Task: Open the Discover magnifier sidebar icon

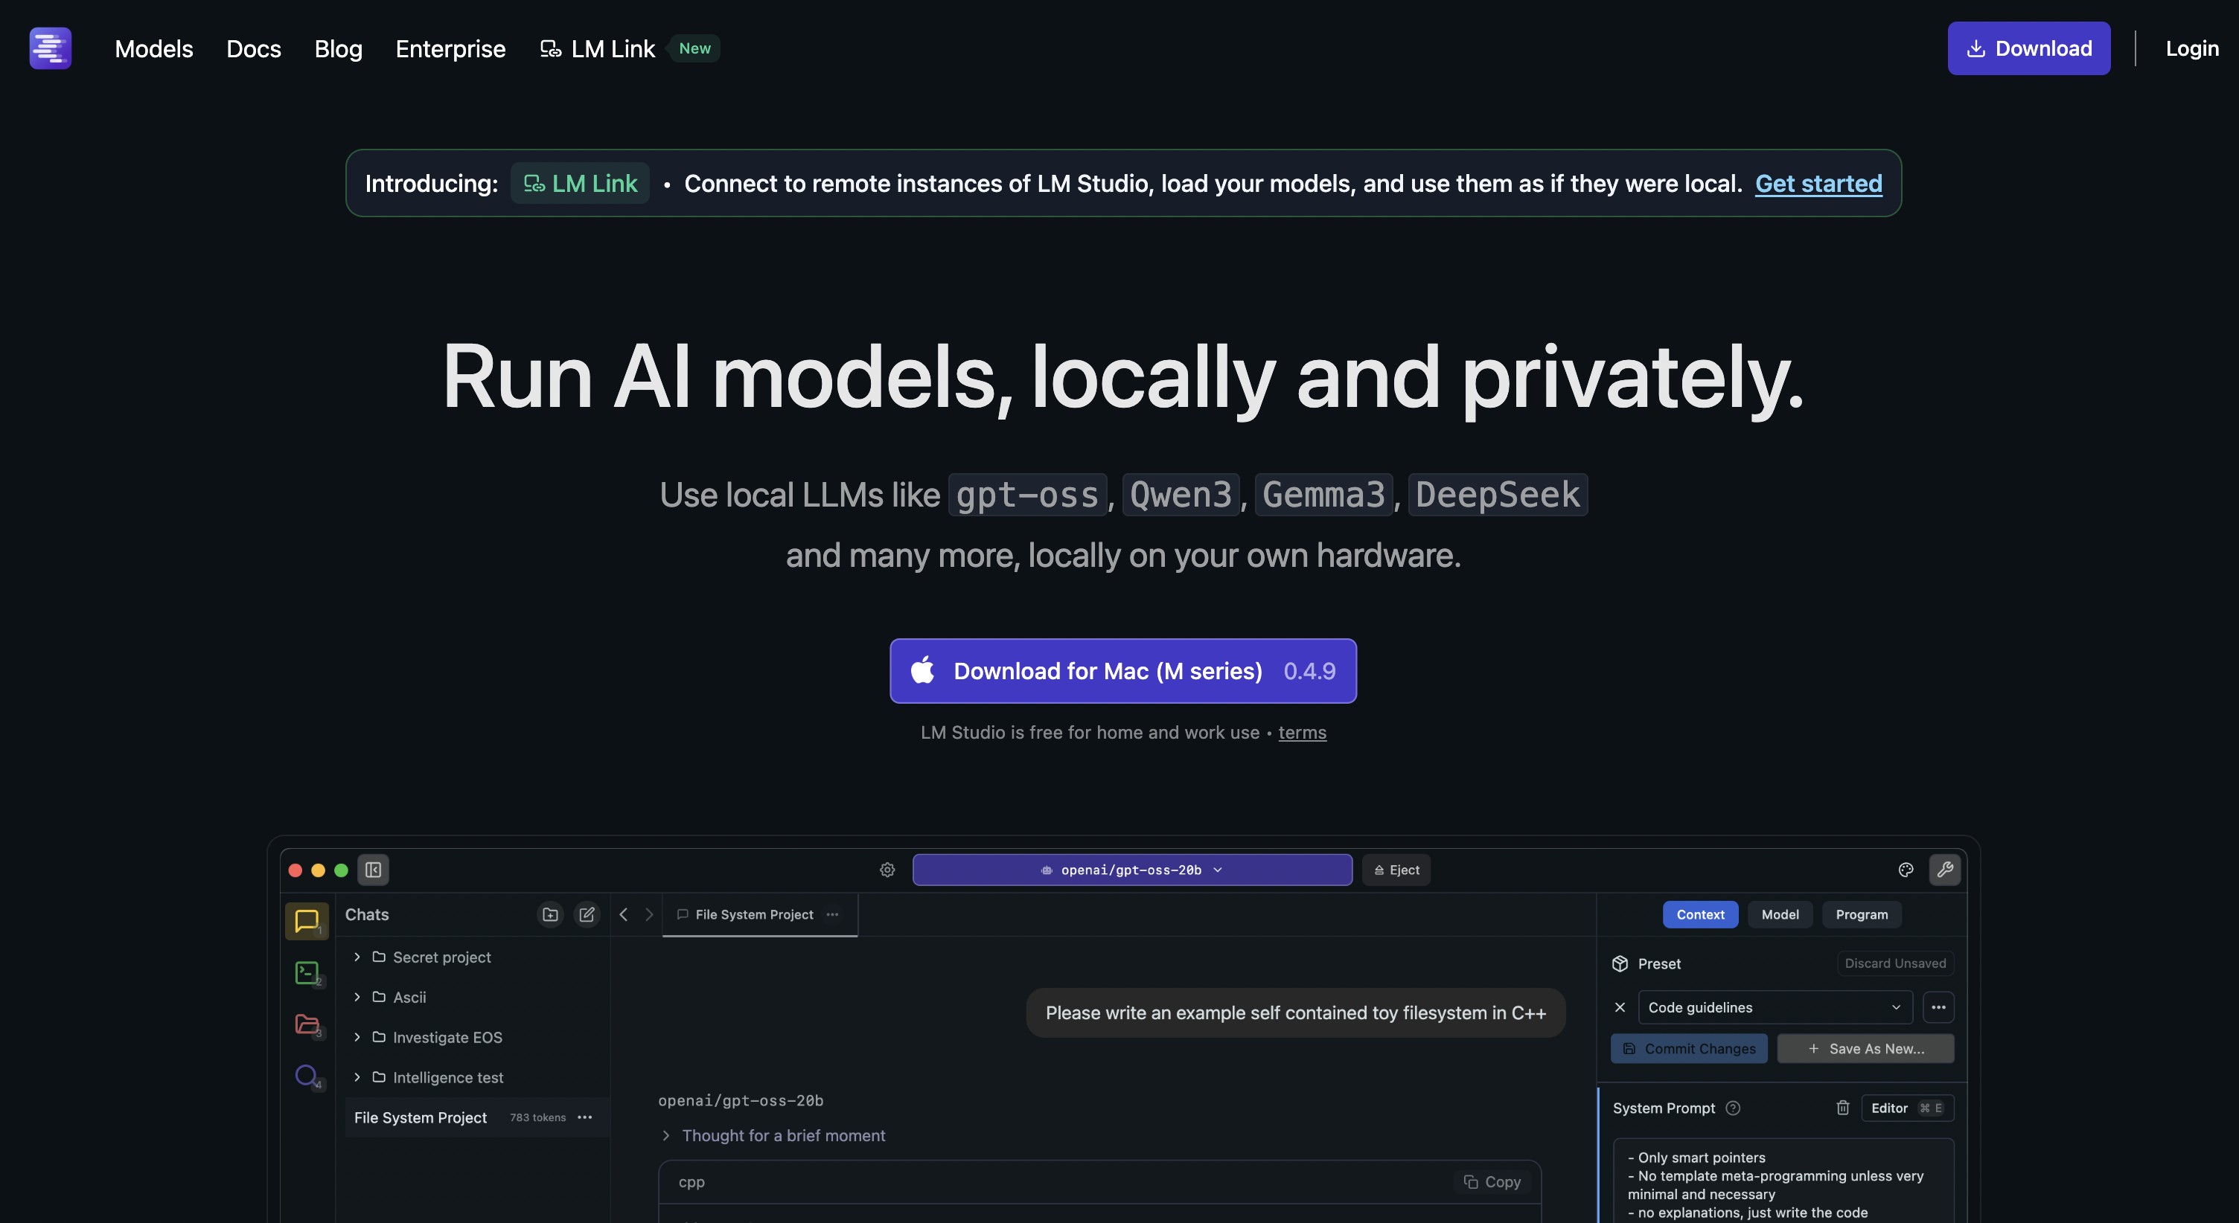Action: (307, 1076)
